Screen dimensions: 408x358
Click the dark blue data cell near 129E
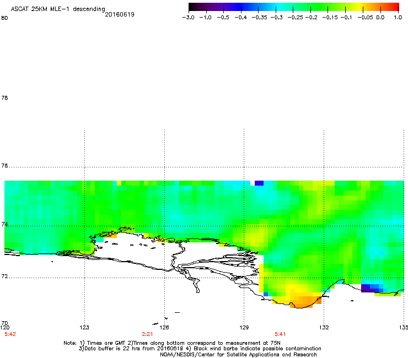tap(259, 183)
